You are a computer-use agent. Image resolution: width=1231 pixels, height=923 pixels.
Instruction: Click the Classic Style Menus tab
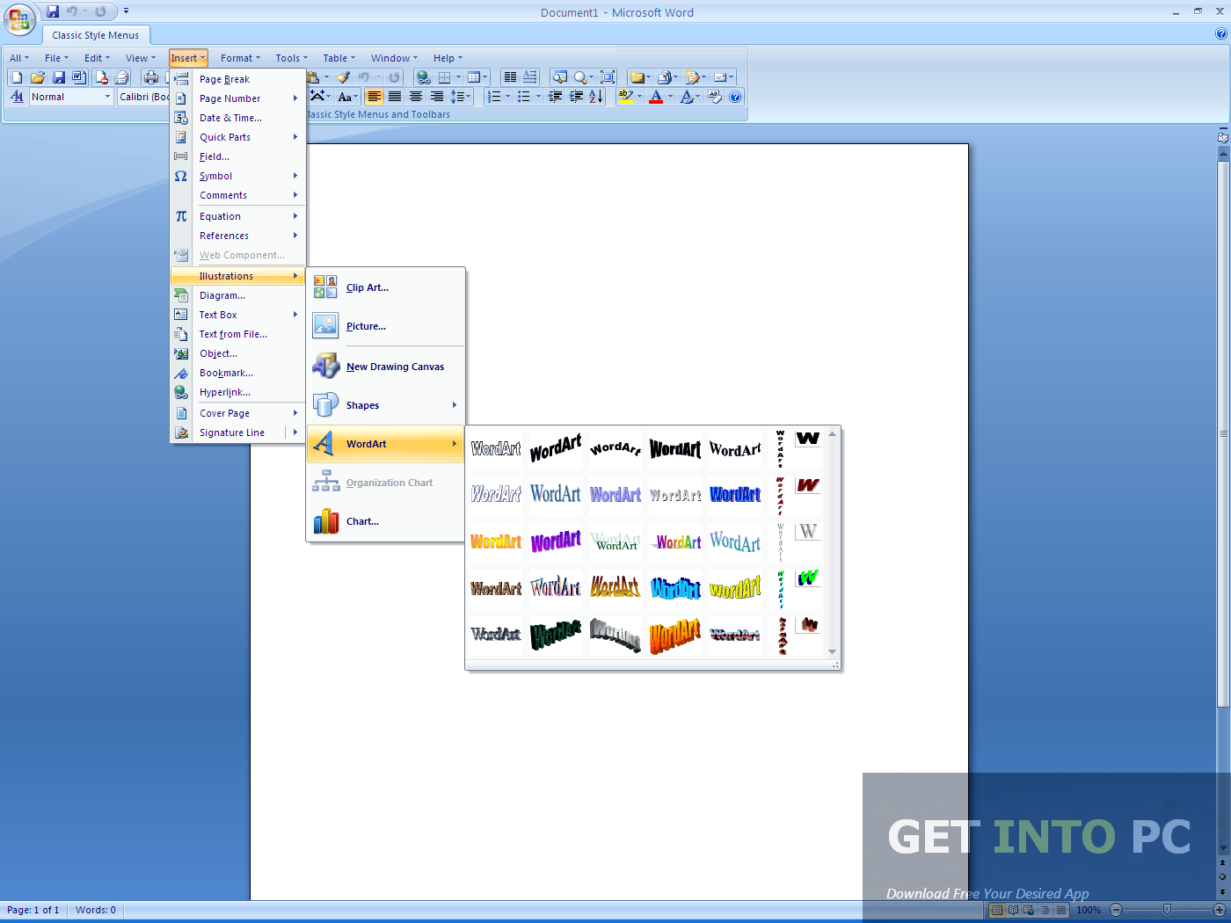pyautogui.click(x=96, y=35)
